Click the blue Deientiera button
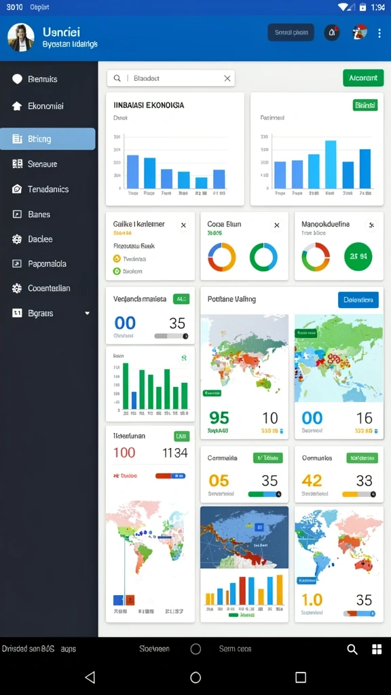Screen dimensions: 391x695 pyautogui.click(x=358, y=299)
